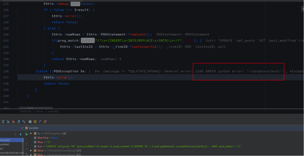Expand the $that Mysql variable node

tap(31, 150)
